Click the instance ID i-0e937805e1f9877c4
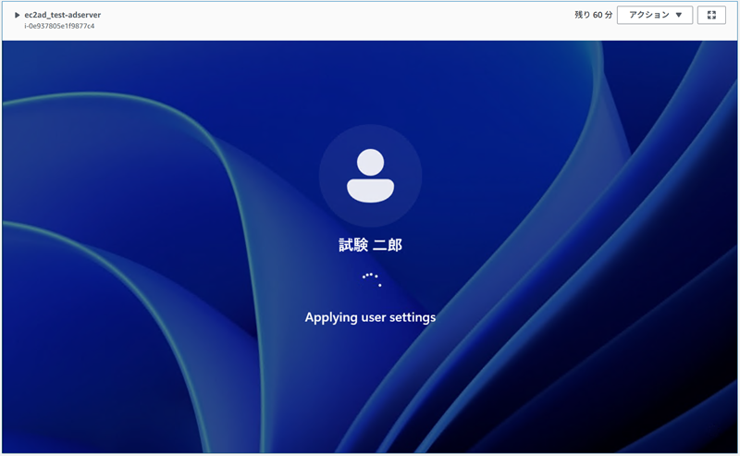 coord(59,26)
